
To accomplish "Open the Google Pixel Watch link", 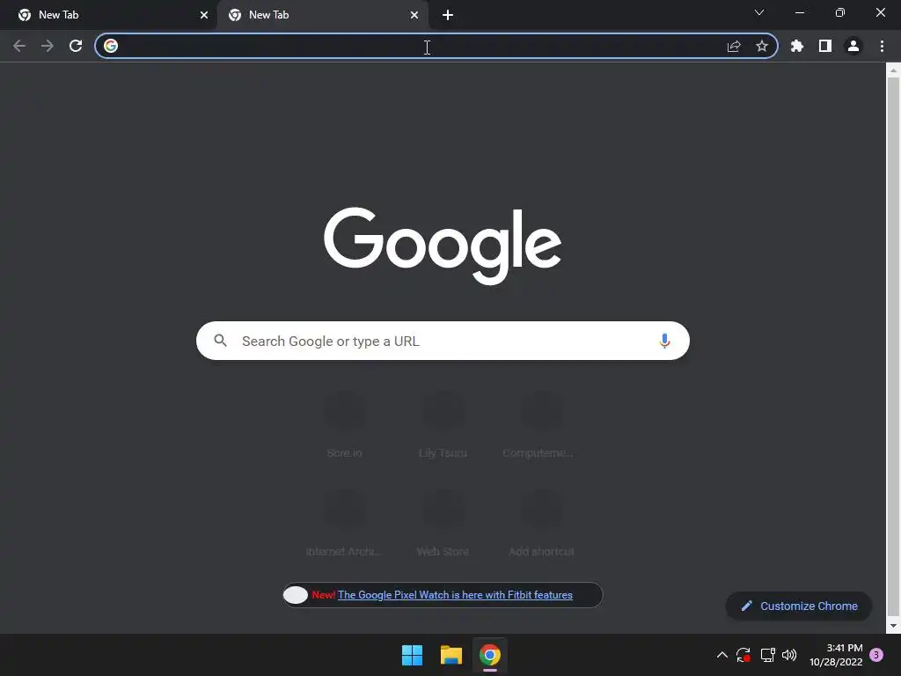I will (455, 595).
